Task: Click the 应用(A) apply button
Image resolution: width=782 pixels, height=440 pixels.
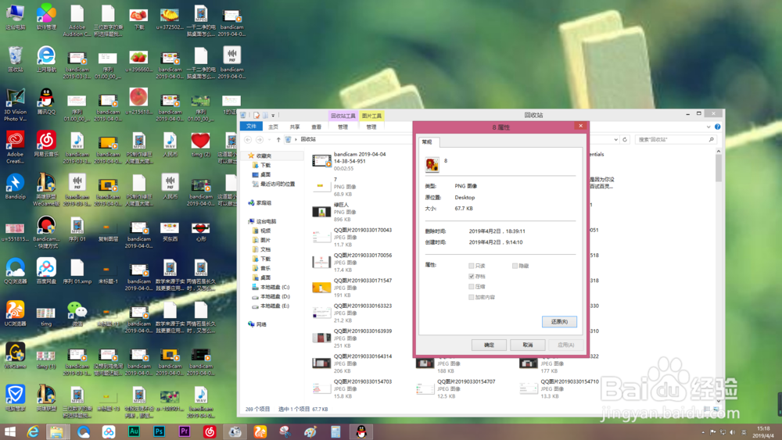Action: [x=565, y=345]
